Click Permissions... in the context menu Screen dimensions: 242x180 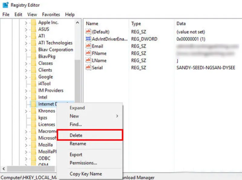[x=83, y=163]
